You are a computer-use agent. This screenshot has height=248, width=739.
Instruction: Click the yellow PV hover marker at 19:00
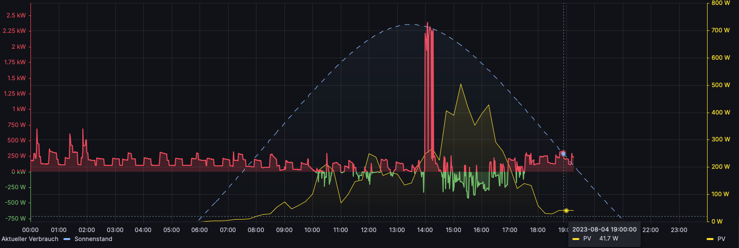566,211
